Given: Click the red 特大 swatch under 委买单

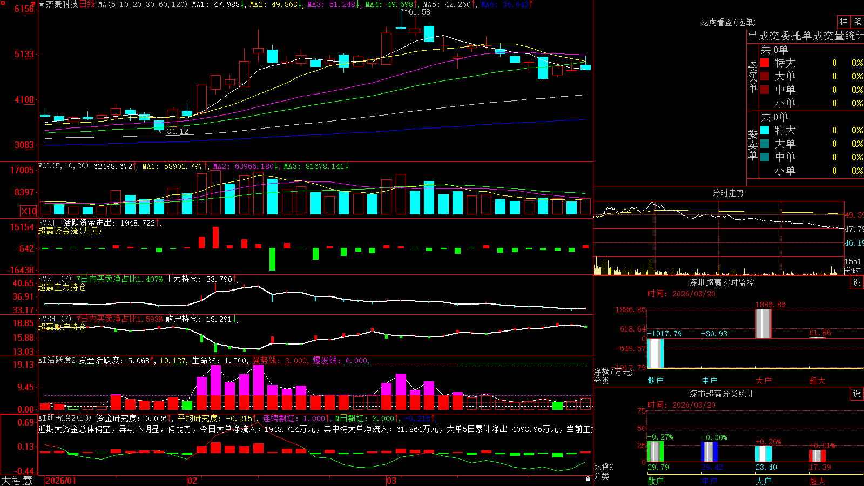Looking at the screenshot, I should [765, 63].
